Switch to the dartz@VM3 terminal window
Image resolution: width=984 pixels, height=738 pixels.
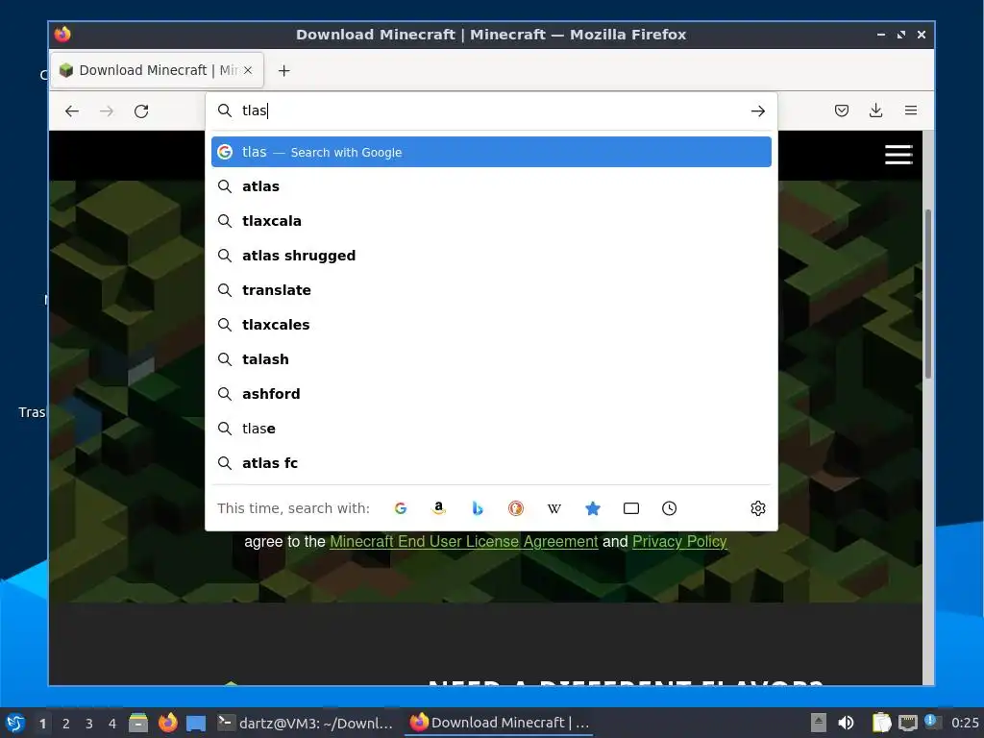tap(306, 723)
